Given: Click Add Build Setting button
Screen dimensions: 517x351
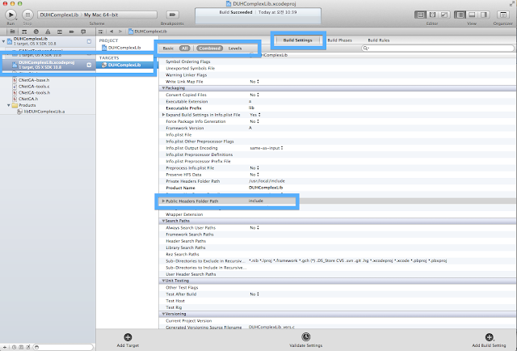Looking at the screenshot, I should (489, 340).
